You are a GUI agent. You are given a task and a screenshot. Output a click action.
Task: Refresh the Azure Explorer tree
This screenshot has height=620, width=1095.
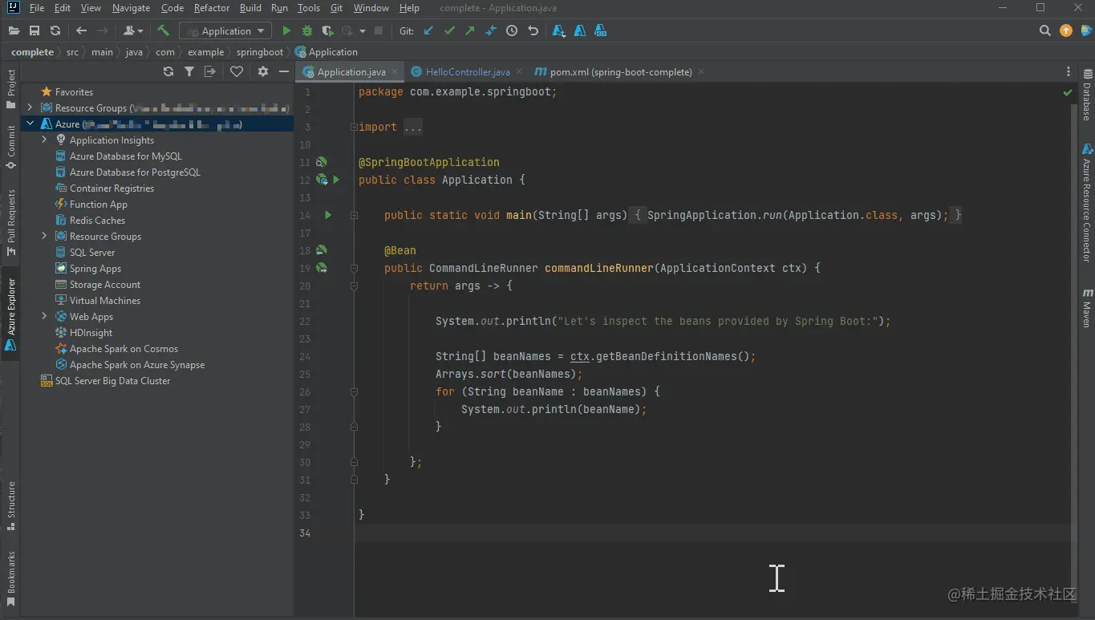(168, 71)
